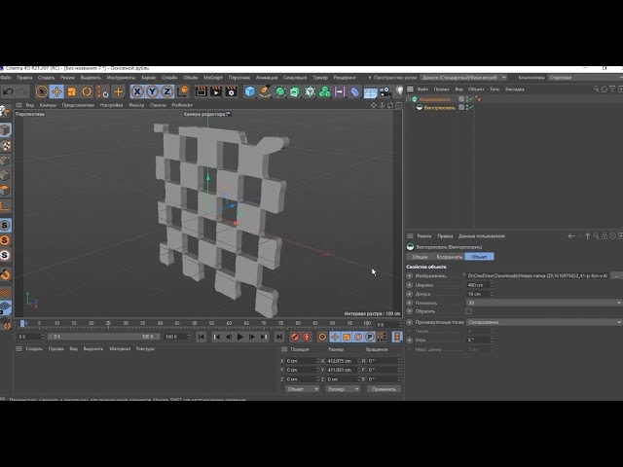Activate the Rotate tool in top toolbar
The height and width of the screenshot is (467, 623).
pos(87,91)
